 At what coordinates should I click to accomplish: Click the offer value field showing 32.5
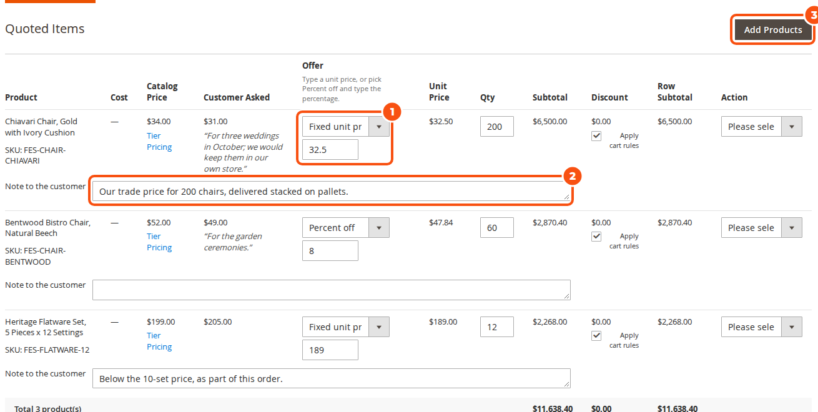(330, 150)
